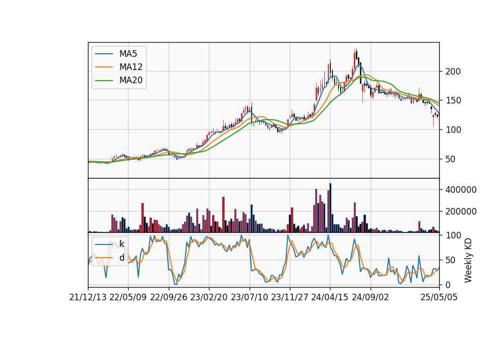This screenshot has width=488, height=350.
Task: Click the 22/05/09 date label
Action: coord(128,297)
